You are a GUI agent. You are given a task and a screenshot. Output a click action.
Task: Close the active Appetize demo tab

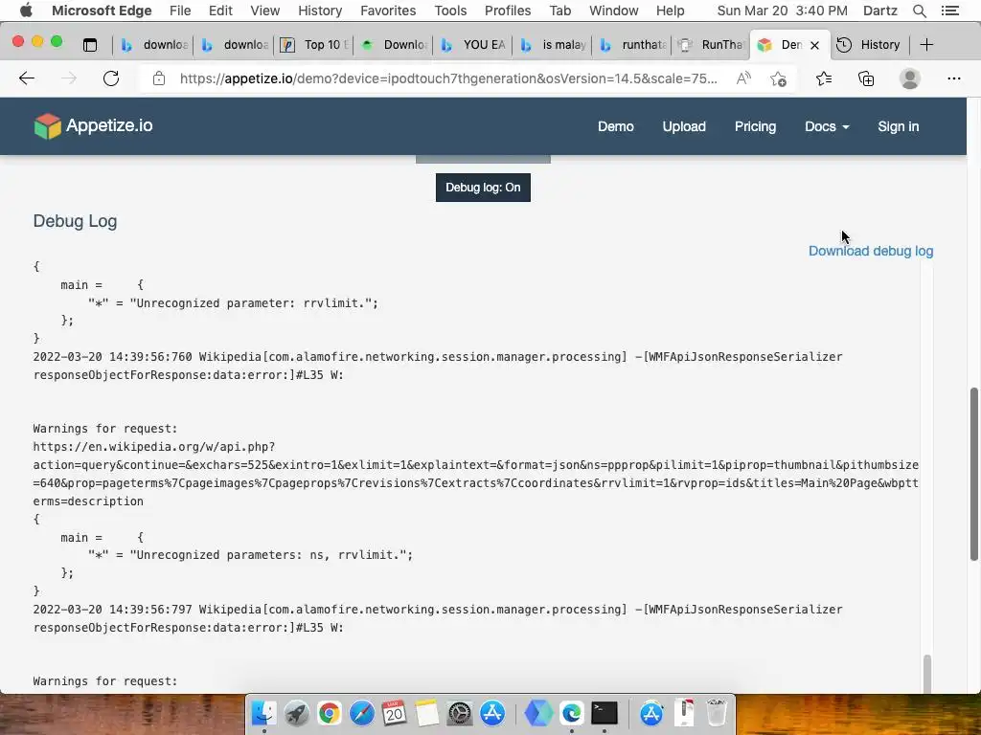click(814, 45)
